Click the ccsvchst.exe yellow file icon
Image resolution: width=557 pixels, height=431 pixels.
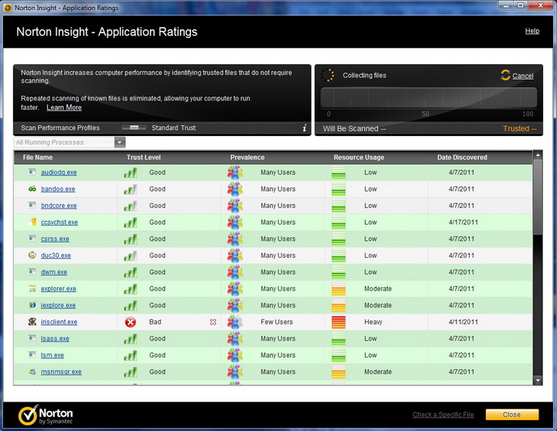(32, 222)
